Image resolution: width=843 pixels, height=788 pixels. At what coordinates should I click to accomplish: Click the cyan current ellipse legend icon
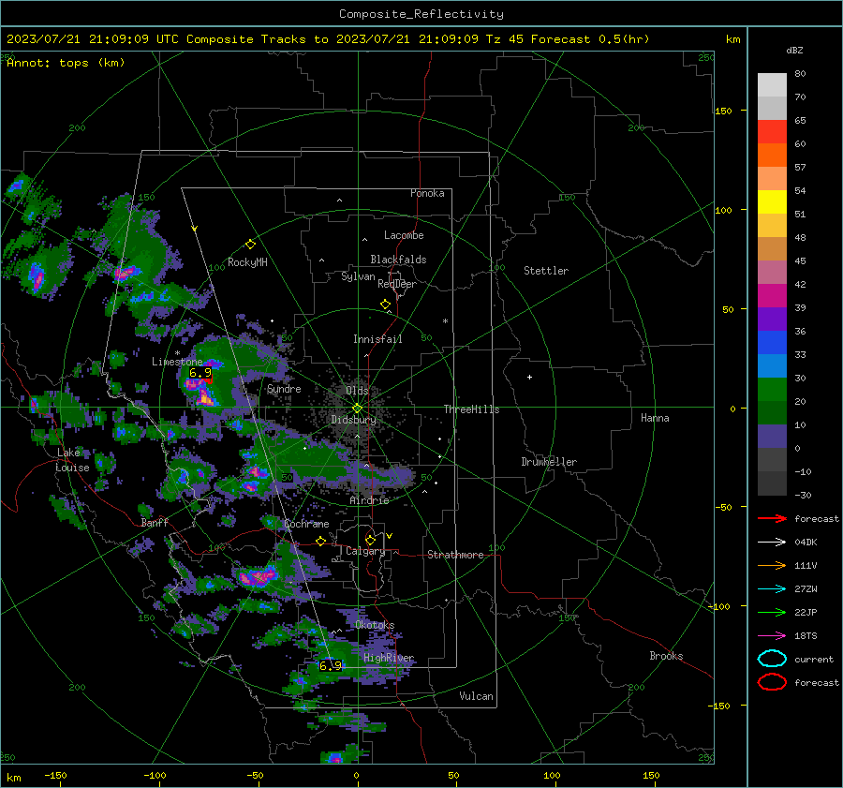(x=772, y=659)
